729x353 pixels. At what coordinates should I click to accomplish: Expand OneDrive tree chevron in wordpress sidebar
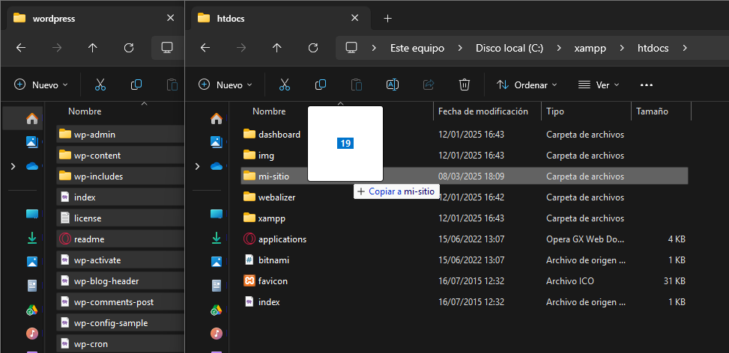click(13, 166)
